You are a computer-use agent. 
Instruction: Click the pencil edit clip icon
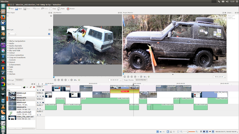[x=30, y=87]
